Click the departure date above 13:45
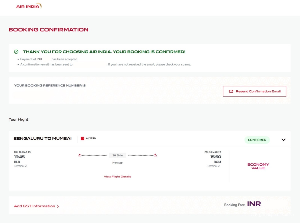The image size is (300, 223). (x=22, y=152)
